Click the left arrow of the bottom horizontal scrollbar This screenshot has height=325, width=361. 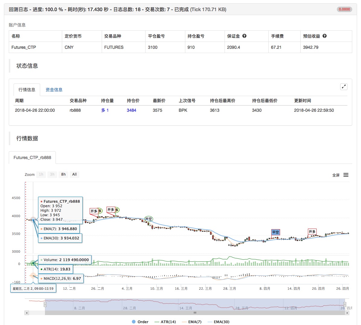[26, 313]
